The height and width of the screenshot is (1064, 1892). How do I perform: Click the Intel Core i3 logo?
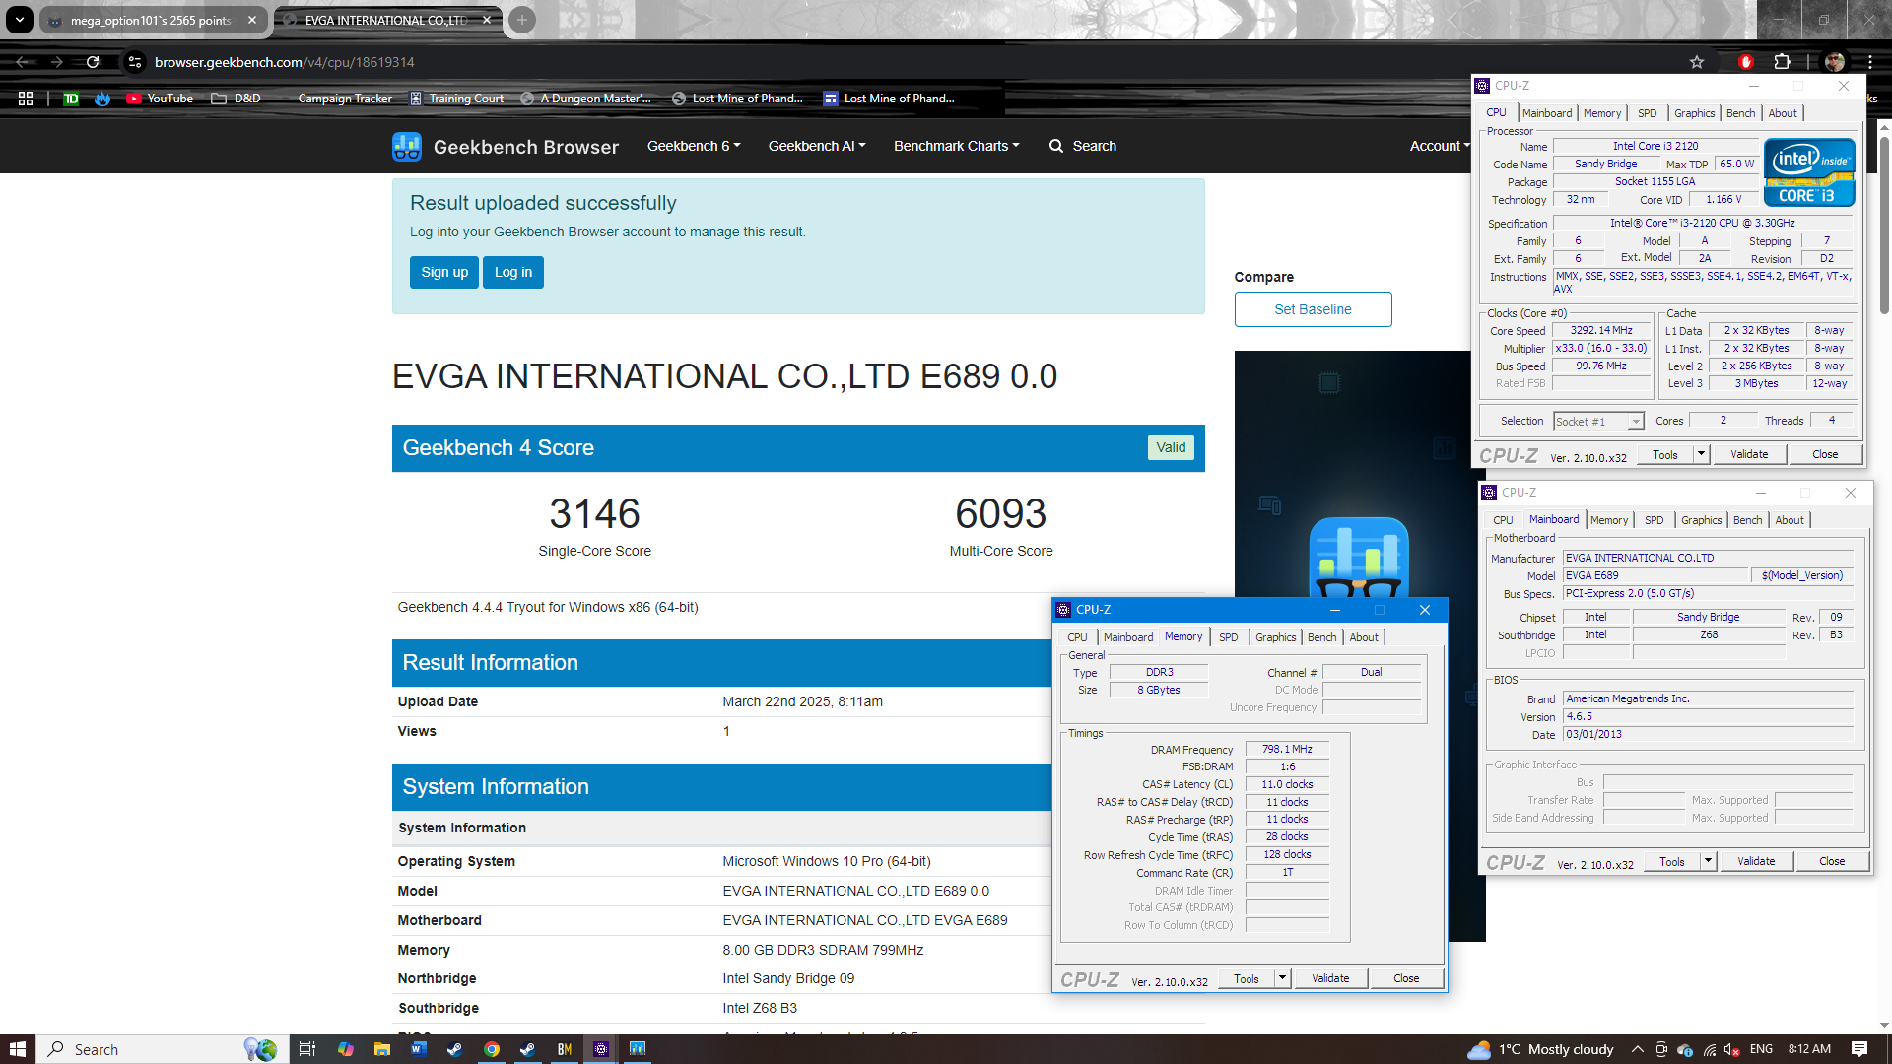(1809, 172)
